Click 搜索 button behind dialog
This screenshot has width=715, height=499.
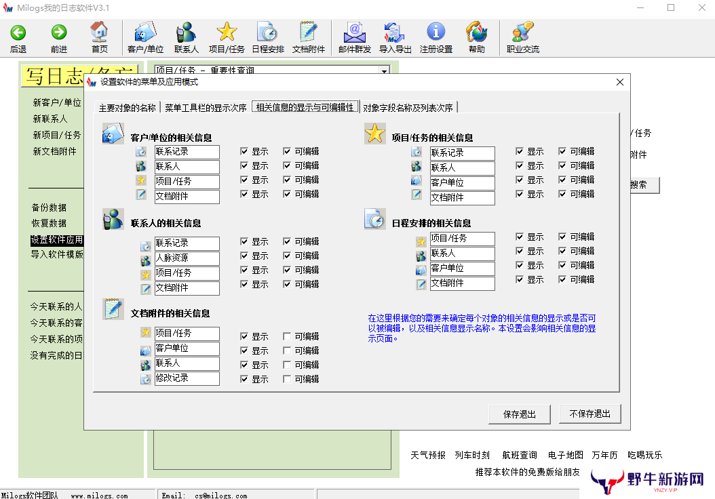(644, 185)
